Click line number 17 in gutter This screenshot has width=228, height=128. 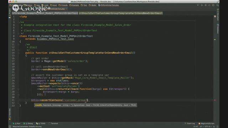pyautogui.click(x=13, y=61)
